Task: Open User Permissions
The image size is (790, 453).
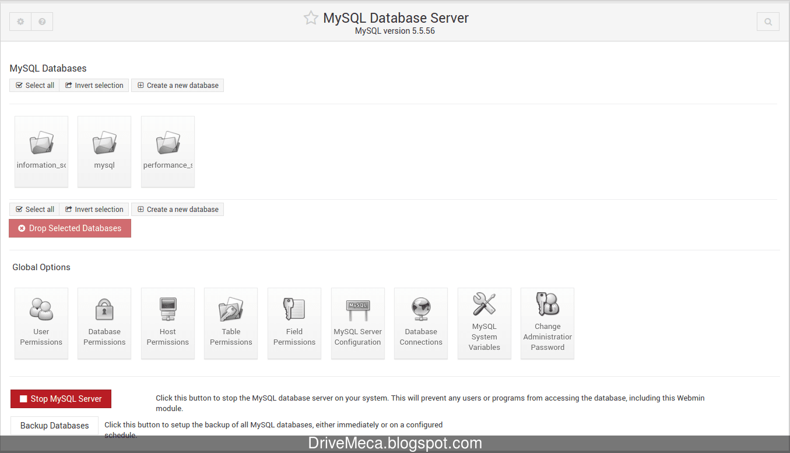Action: [41, 323]
